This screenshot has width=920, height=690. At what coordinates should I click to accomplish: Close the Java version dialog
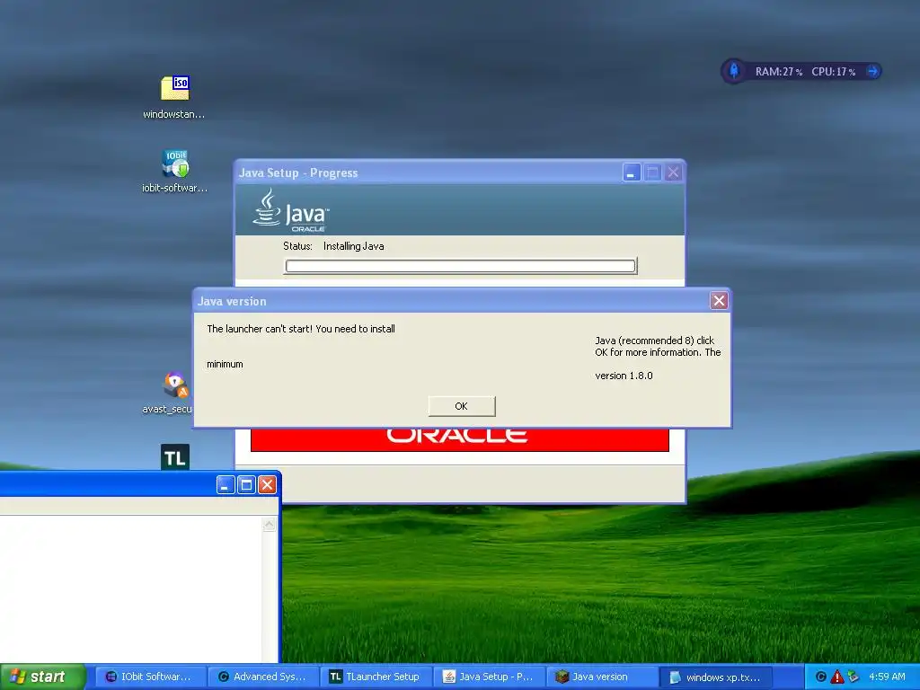tap(719, 301)
